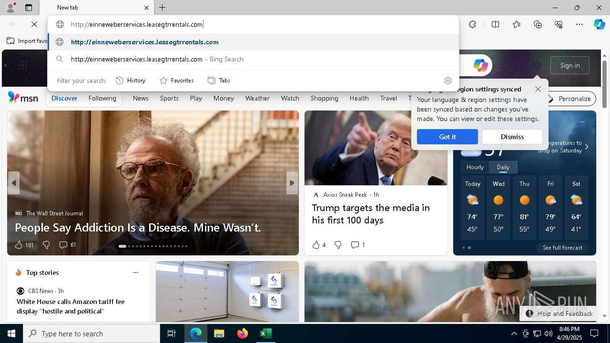This screenshot has width=610, height=343.
Task: Filter search suggestions by Favorites
Action: tap(176, 81)
